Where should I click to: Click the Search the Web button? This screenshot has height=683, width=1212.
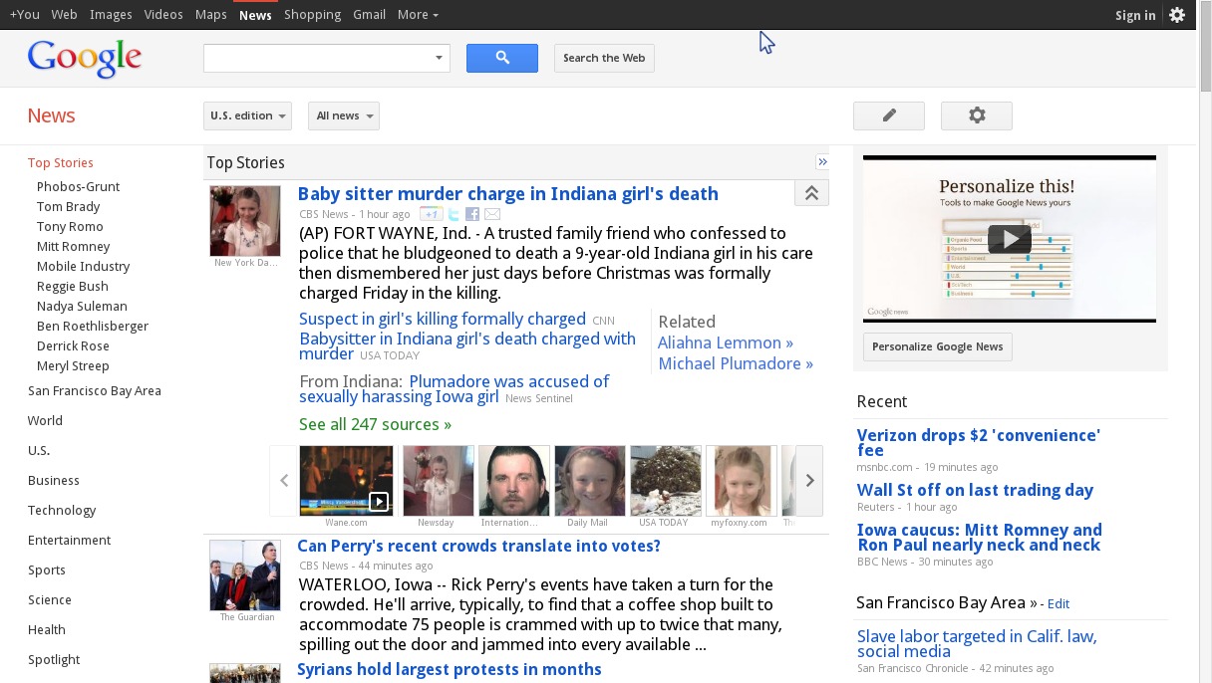pos(604,58)
